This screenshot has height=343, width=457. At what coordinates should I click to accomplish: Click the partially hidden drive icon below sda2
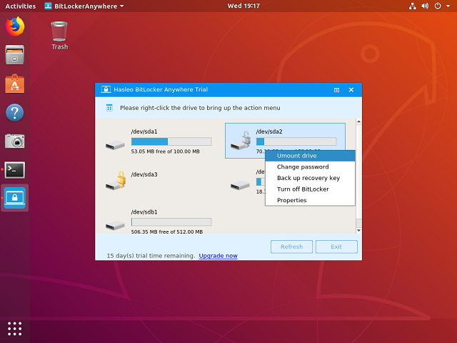(x=240, y=185)
